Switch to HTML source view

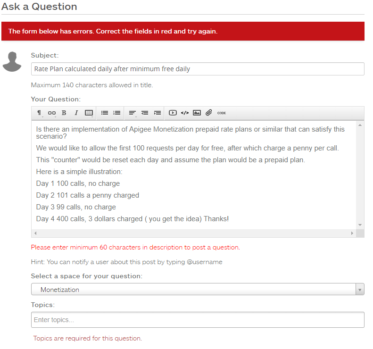coord(184,113)
